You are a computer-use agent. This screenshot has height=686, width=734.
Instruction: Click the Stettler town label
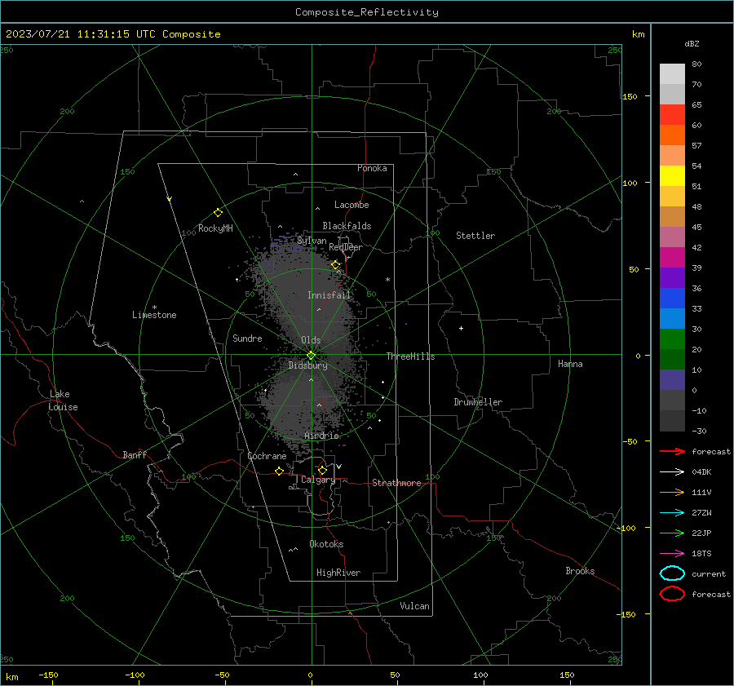[x=475, y=236]
